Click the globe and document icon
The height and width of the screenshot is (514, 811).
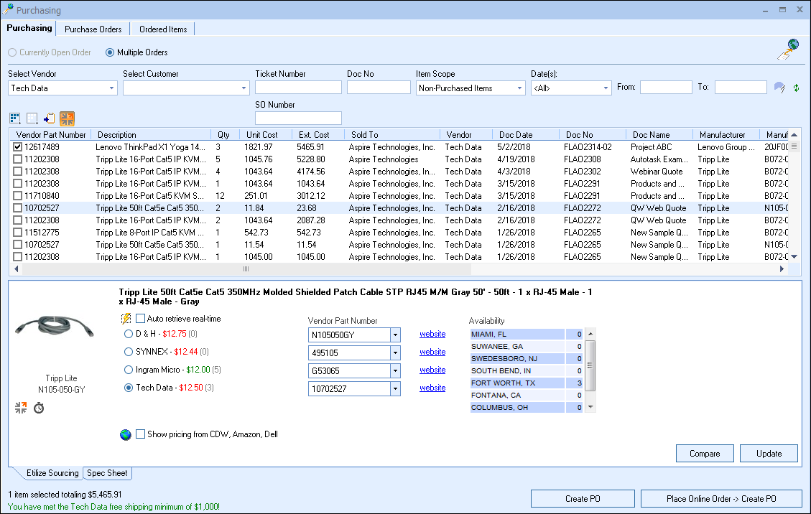point(788,49)
